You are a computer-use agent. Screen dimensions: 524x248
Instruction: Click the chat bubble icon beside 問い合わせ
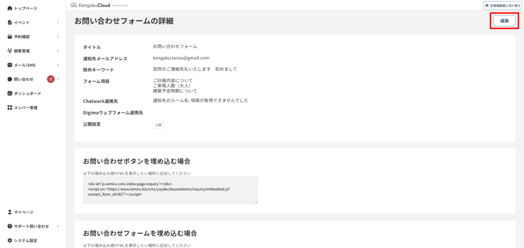pyautogui.click(x=10, y=79)
